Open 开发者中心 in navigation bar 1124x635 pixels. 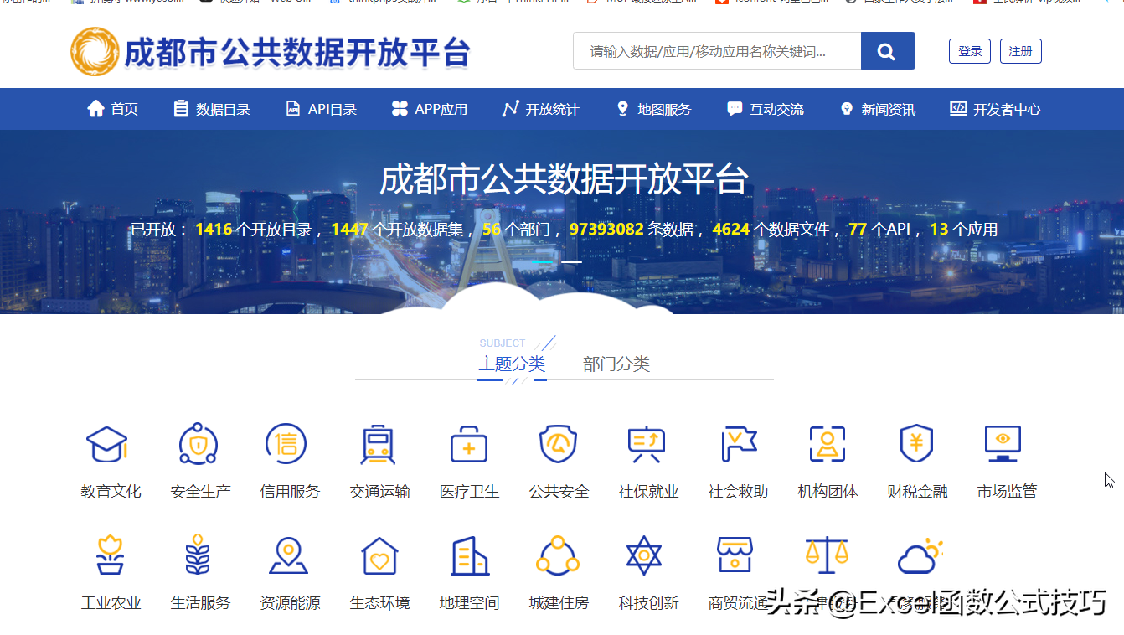click(x=995, y=109)
